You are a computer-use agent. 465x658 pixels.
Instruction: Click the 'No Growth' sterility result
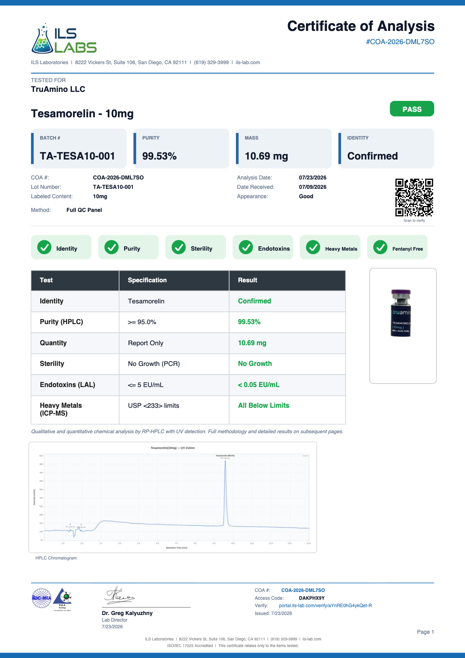tap(255, 364)
